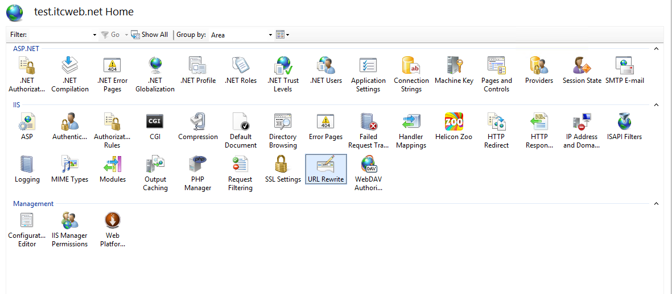
Task: Open MIME Types feature
Action: [70, 170]
